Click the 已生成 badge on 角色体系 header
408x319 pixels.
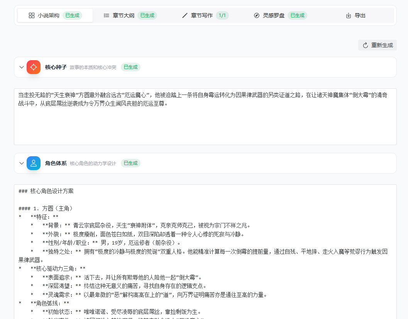tap(131, 163)
